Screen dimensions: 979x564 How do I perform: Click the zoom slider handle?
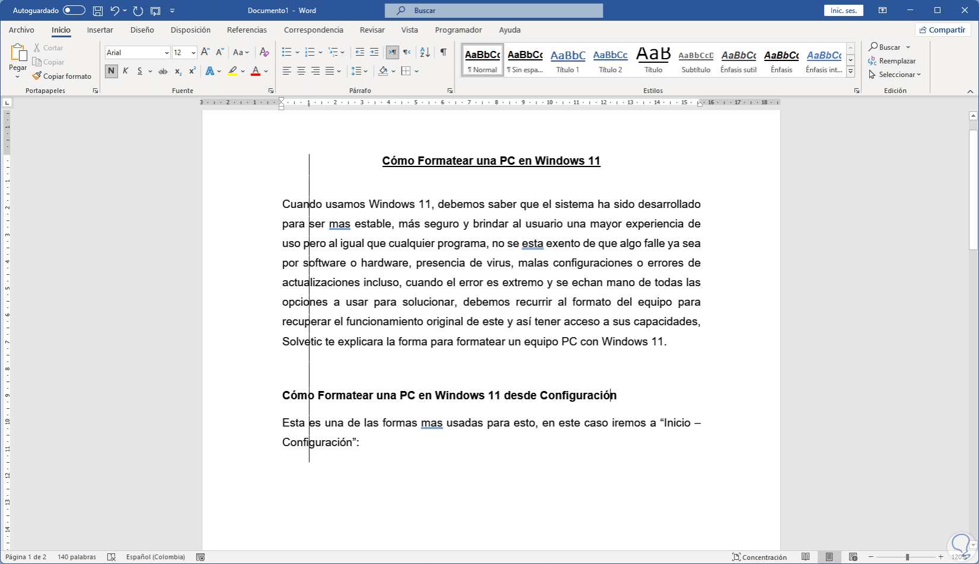point(907,557)
